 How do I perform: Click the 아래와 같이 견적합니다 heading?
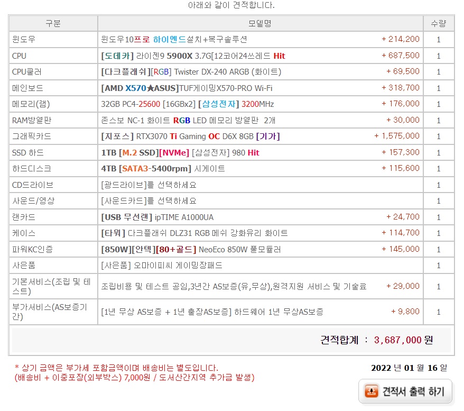pos(231,5)
